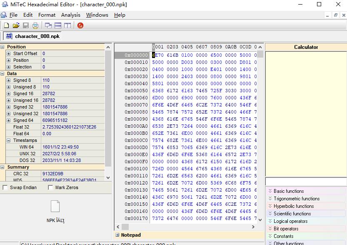
Task: Click left panel scroll down arrow
Action: pos(108,178)
